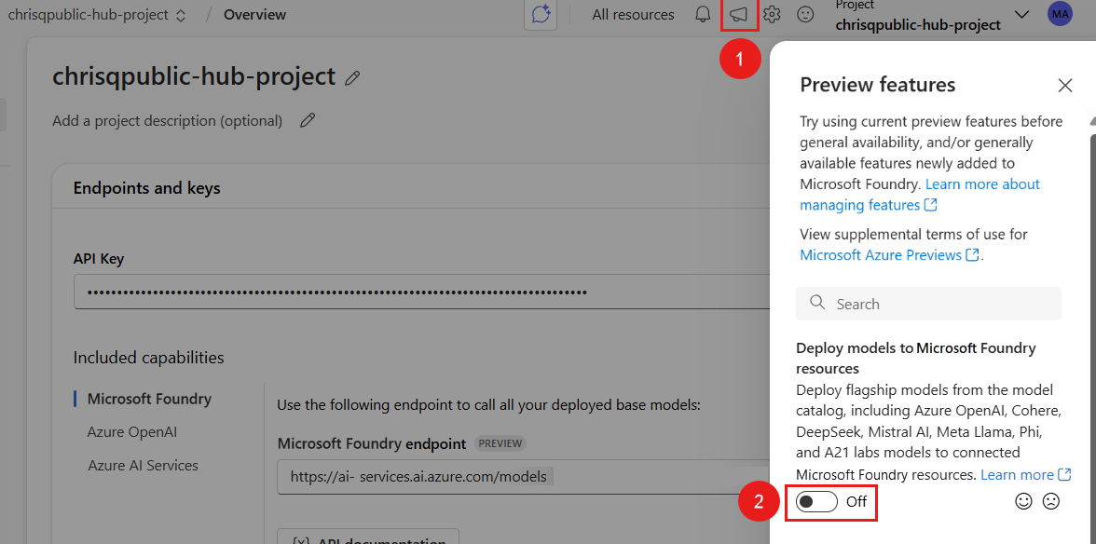1096x544 pixels.
Task: Select the Azure AI Services tab
Action: coord(143,465)
